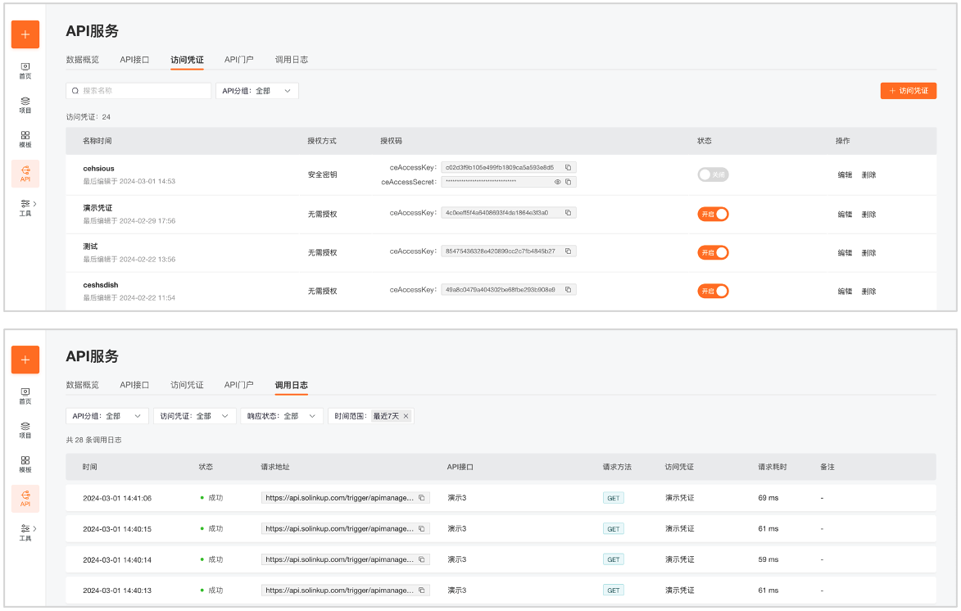The image size is (961, 611).
Task: Open the API分组 dropdown beside the search box
Action: coord(256,91)
